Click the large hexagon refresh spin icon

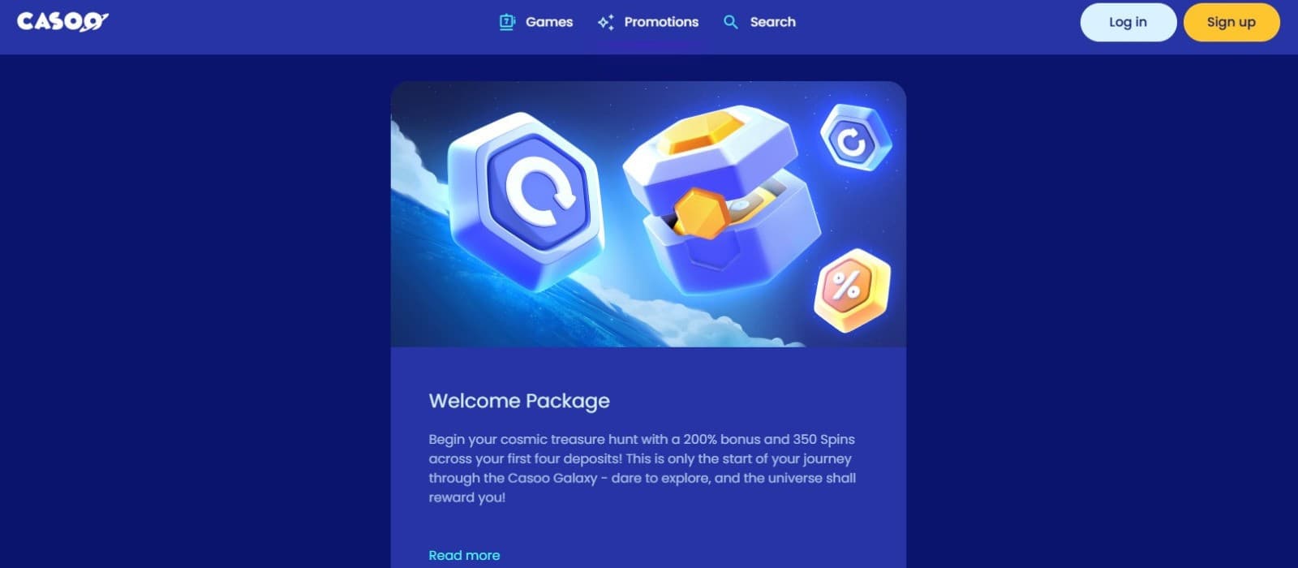[527, 197]
